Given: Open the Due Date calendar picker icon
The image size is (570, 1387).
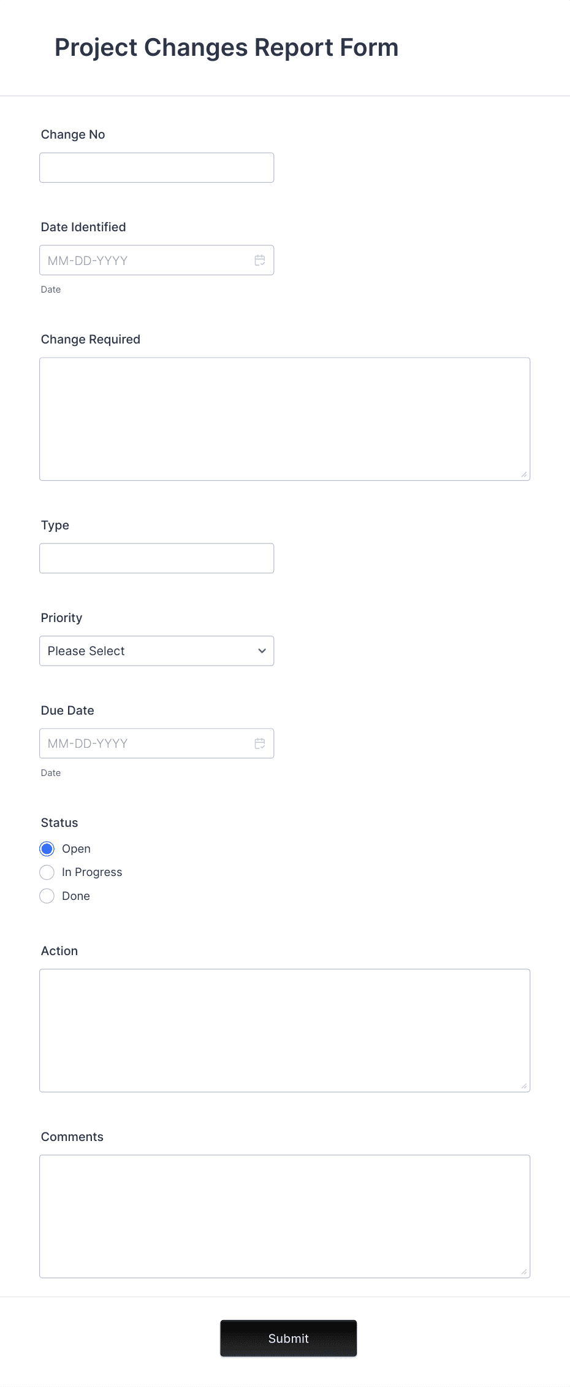Looking at the screenshot, I should [260, 743].
